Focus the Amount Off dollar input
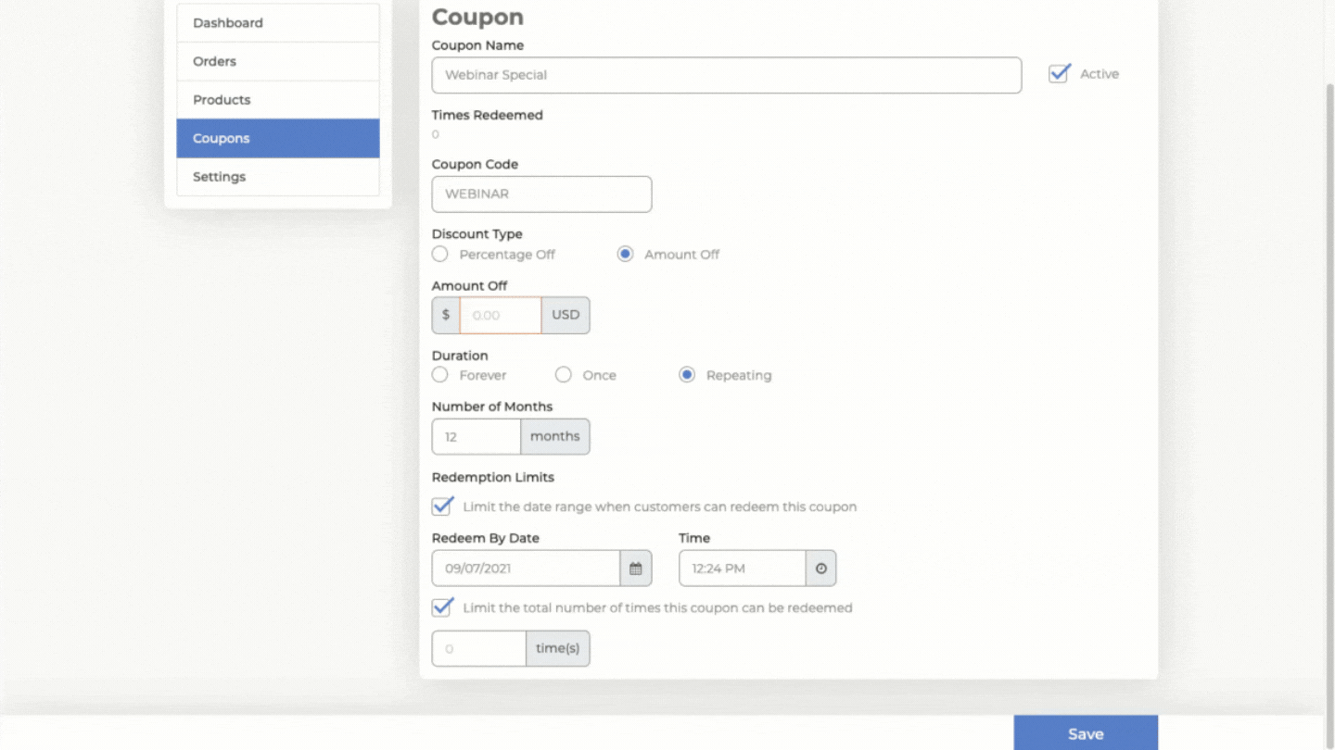Screen dimensions: 1335x750 [x=500, y=316]
